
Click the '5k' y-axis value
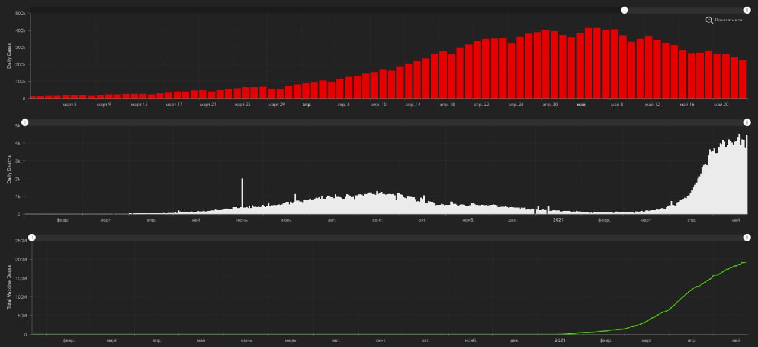pyautogui.click(x=18, y=126)
